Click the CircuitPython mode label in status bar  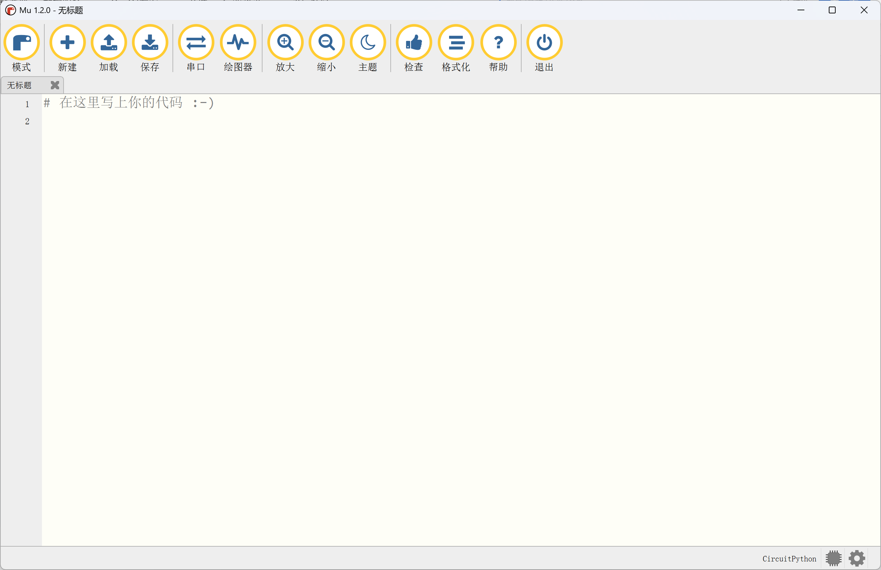point(789,559)
